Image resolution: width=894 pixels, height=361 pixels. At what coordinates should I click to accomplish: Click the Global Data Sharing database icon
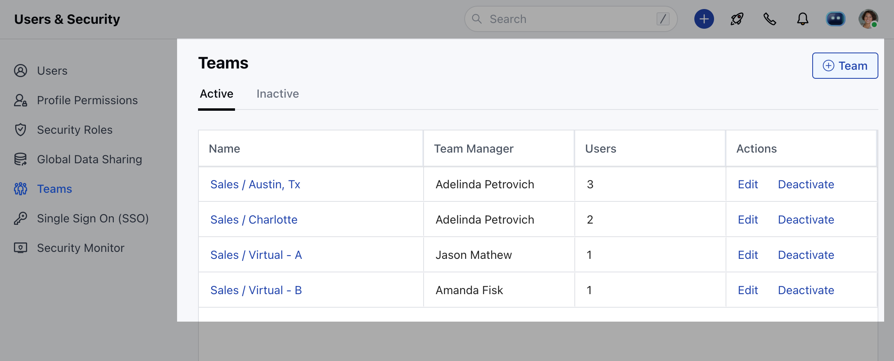click(x=21, y=160)
